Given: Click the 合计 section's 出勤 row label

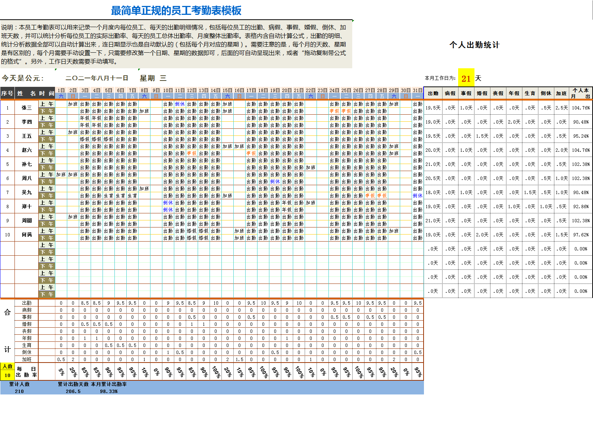Looking at the screenshot, I should pos(27,303).
